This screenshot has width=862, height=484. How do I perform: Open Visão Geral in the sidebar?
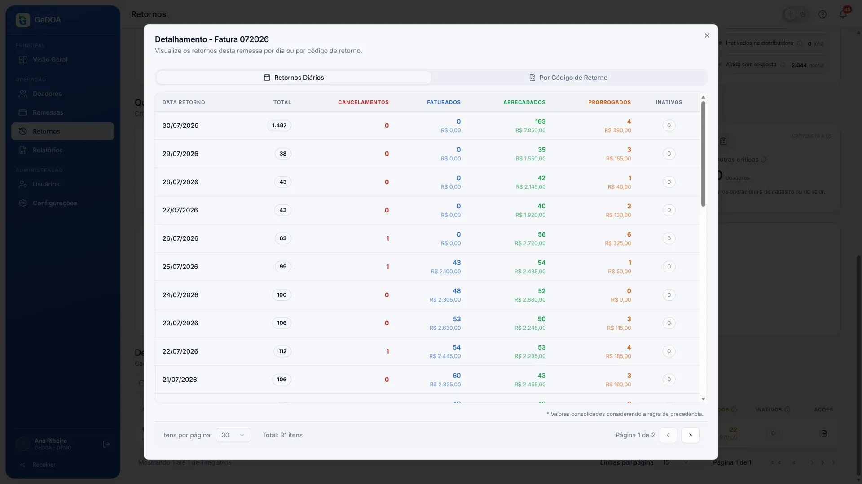click(x=63, y=60)
